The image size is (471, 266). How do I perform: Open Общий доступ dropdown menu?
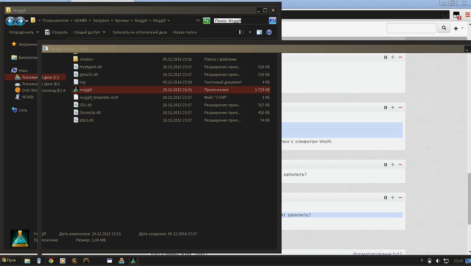(x=89, y=32)
